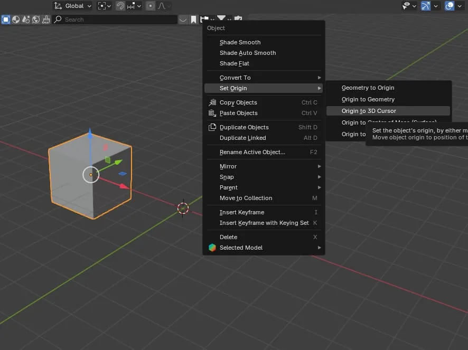468x350 pixels.
Task: Open the Global transform orientation dropdown
Action: pyautogui.click(x=73, y=6)
